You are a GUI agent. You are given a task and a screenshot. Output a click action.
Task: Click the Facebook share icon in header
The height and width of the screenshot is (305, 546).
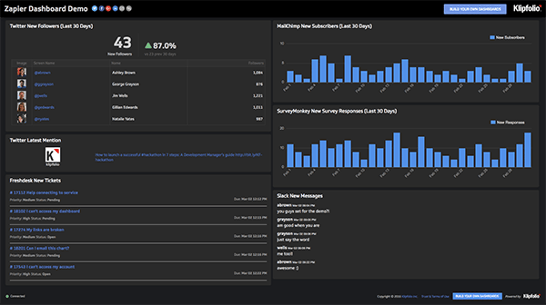pos(101,9)
